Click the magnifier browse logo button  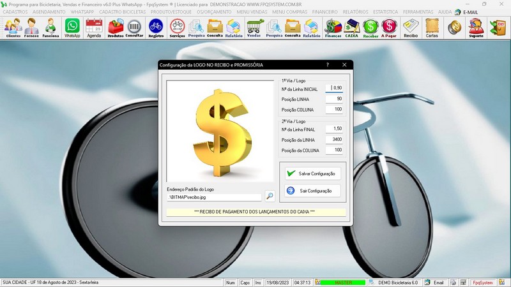(270, 197)
